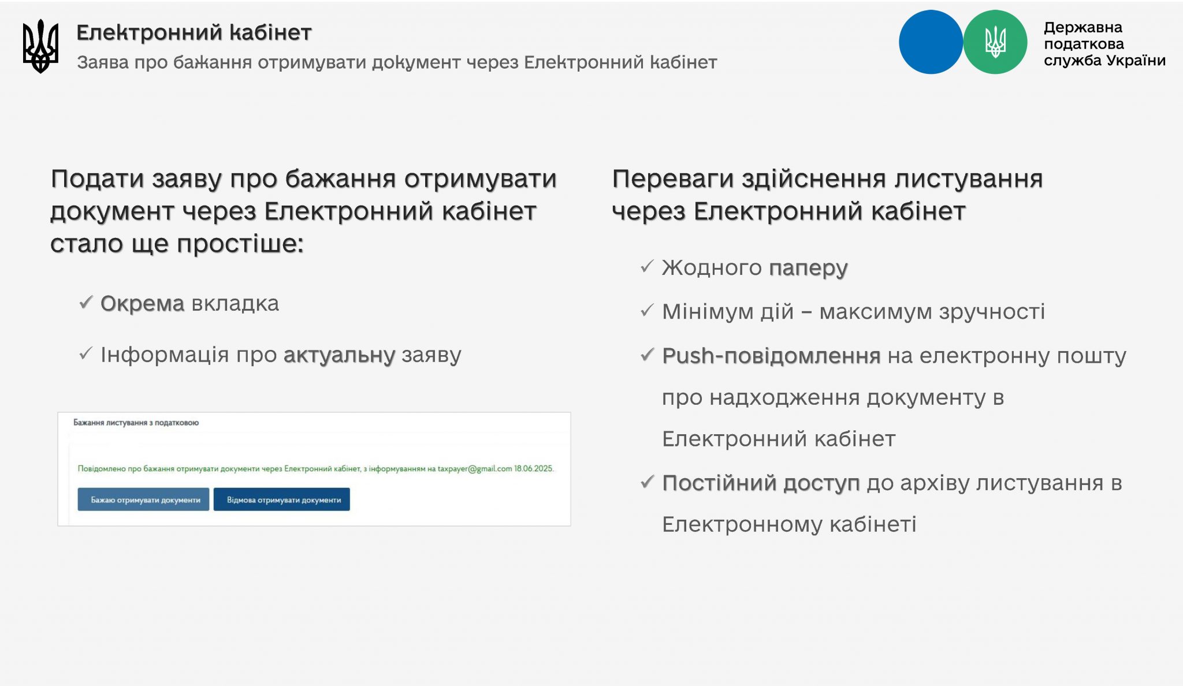The image size is (1183, 686).
Task: Click the taxpayer@gmail.com email address
Action: click(x=474, y=468)
